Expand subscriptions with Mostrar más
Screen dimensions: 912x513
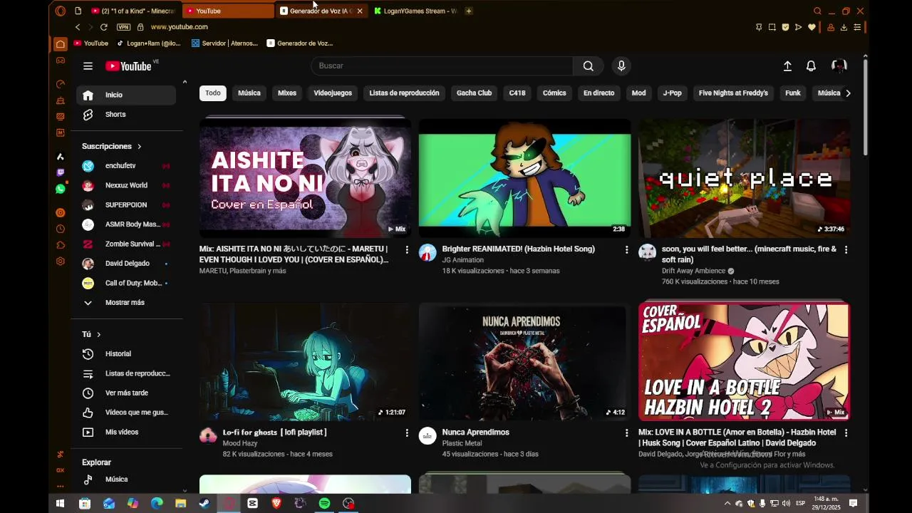click(x=126, y=302)
